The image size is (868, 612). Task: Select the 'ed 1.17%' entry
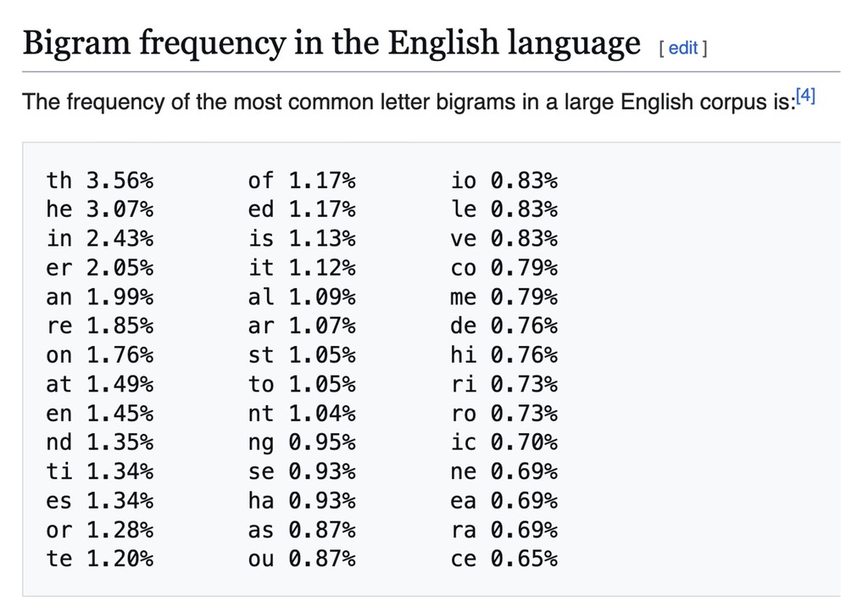[x=302, y=209]
